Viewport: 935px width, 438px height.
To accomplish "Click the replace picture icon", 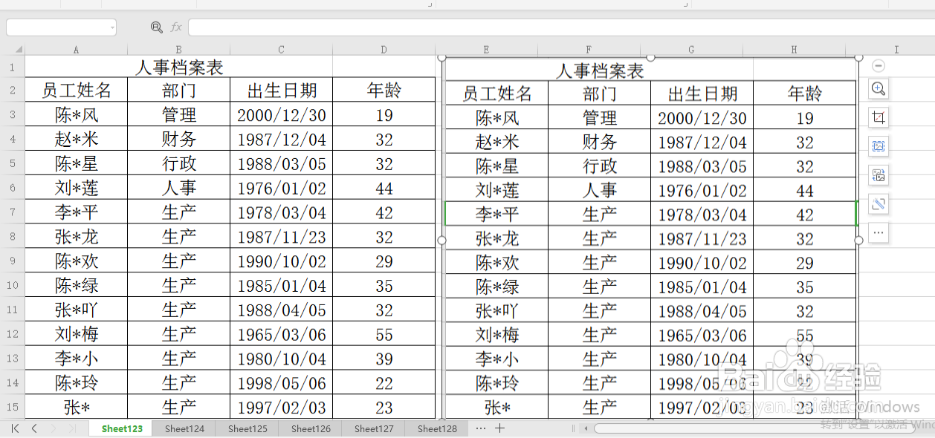I will tap(879, 176).
